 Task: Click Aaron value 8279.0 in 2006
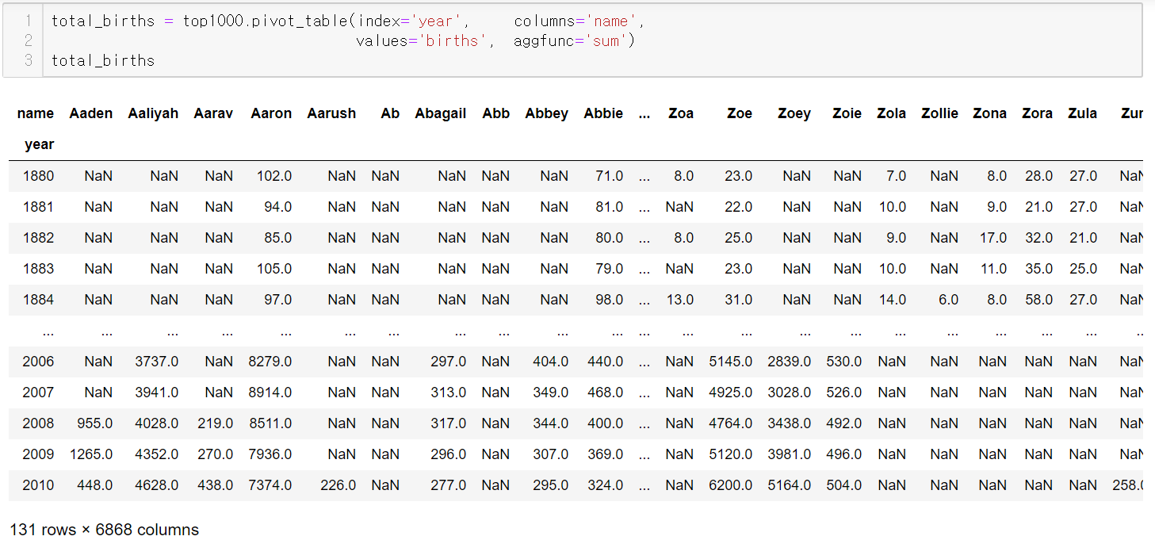click(270, 362)
